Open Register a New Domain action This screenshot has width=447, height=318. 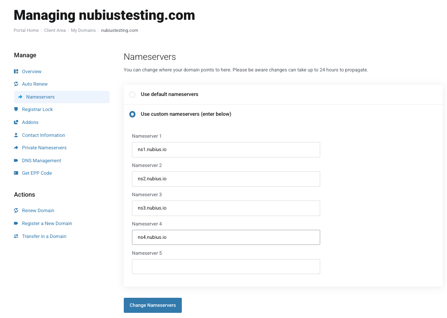[x=47, y=223]
